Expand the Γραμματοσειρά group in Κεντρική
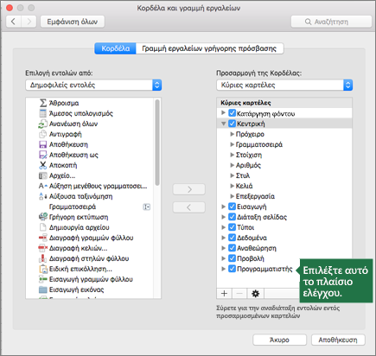 click(233, 144)
